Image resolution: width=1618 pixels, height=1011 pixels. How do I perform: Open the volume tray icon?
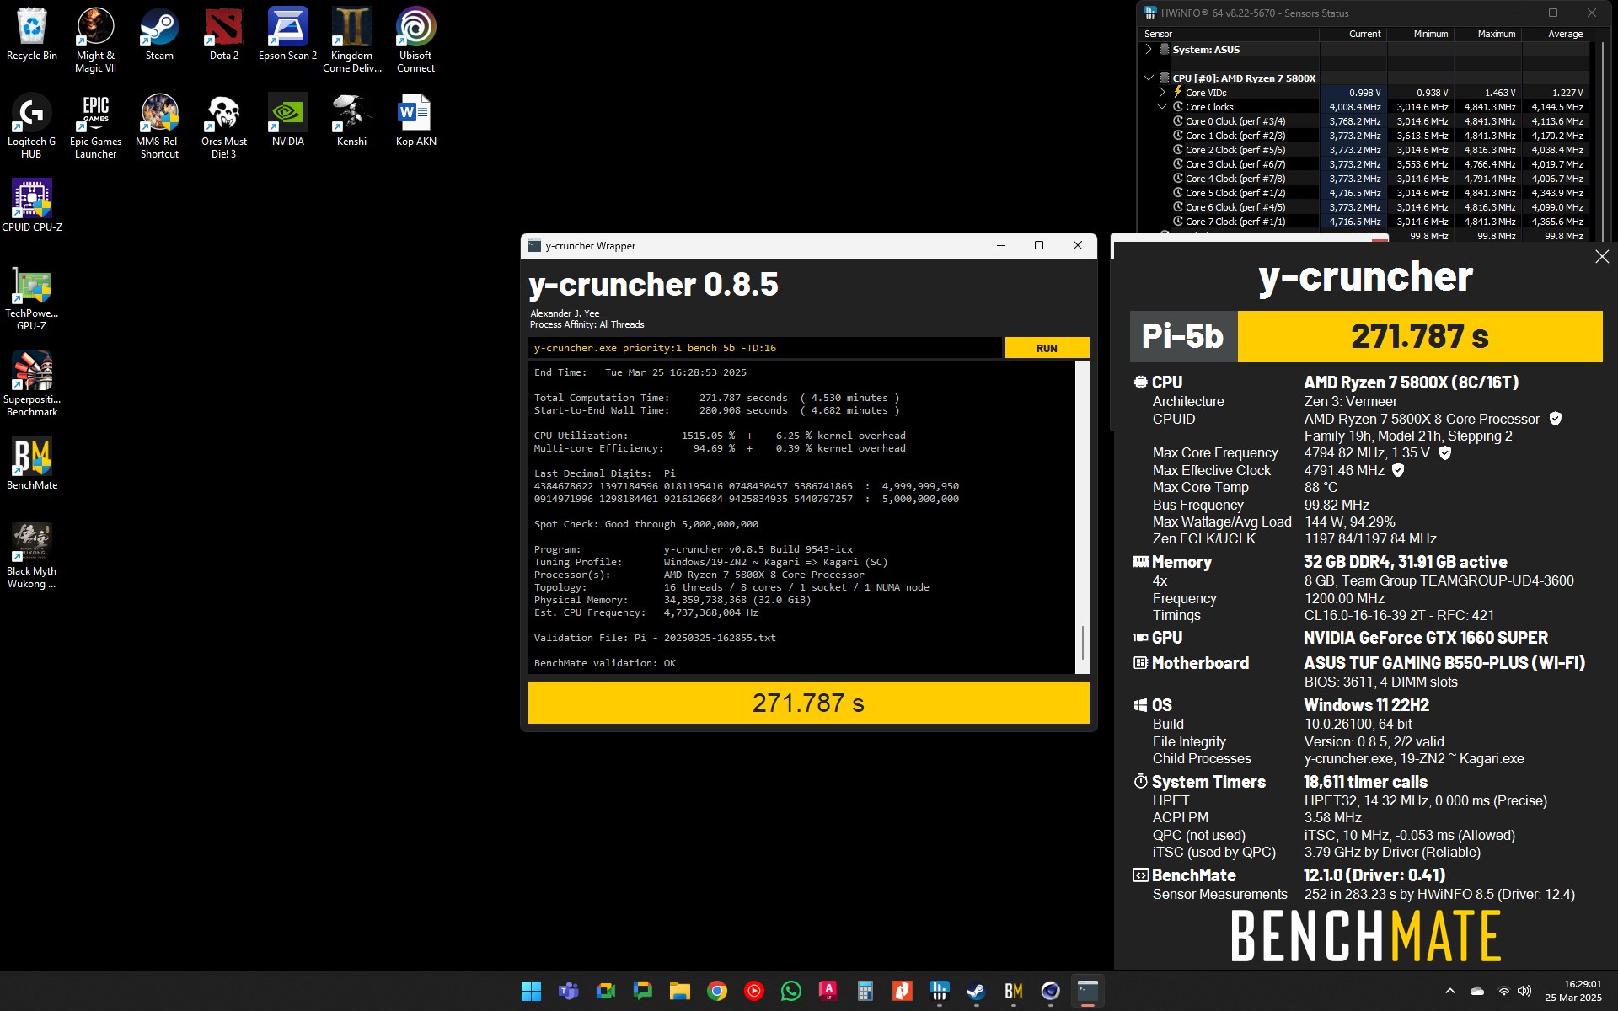pyautogui.click(x=1524, y=991)
